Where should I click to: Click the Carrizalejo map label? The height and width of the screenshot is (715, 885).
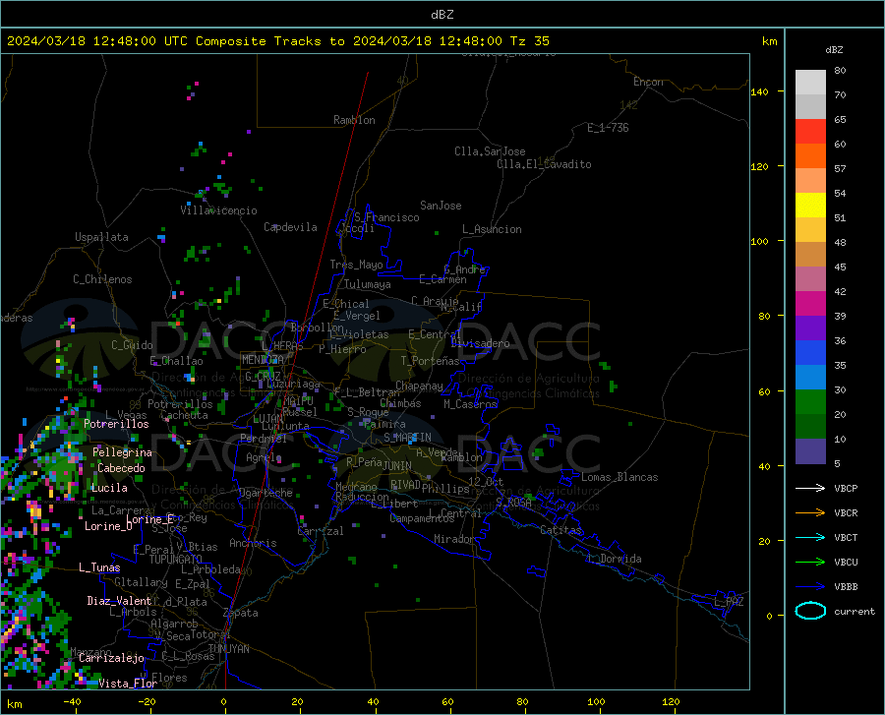(x=111, y=657)
